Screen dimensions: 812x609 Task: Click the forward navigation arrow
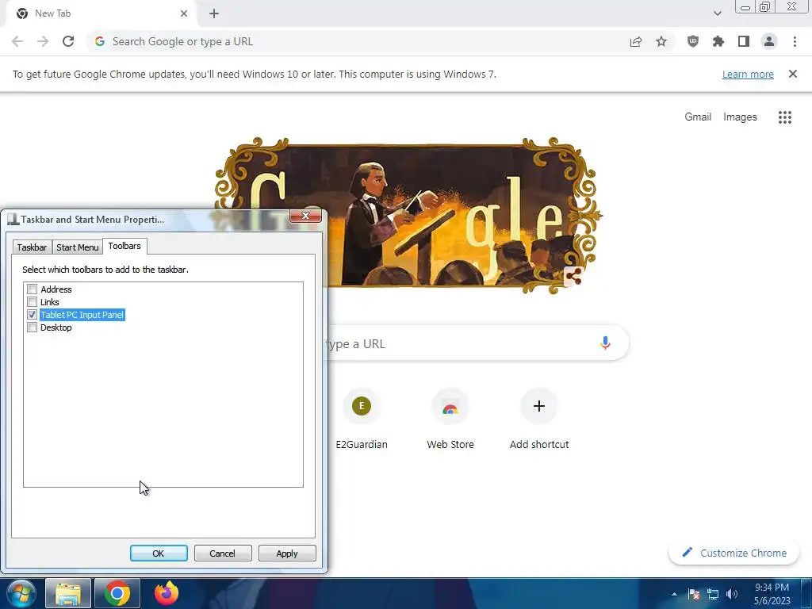43,41
